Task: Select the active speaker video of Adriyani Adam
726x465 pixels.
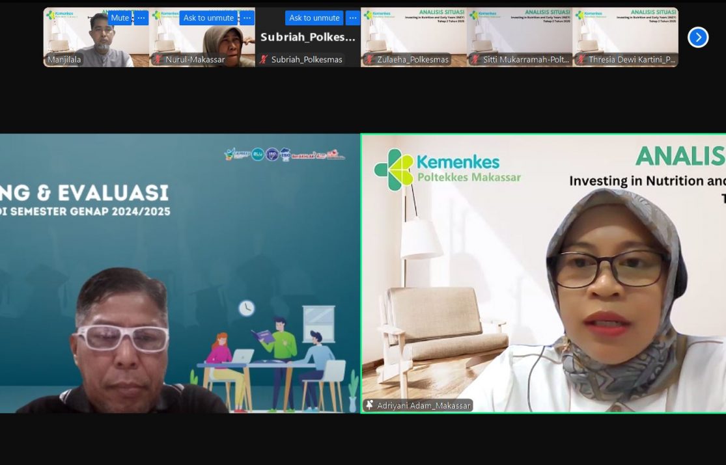Action: [x=544, y=273]
